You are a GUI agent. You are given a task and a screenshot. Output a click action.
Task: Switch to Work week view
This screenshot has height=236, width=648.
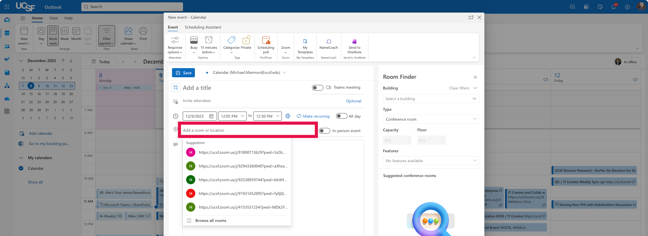(x=53, y=35)
